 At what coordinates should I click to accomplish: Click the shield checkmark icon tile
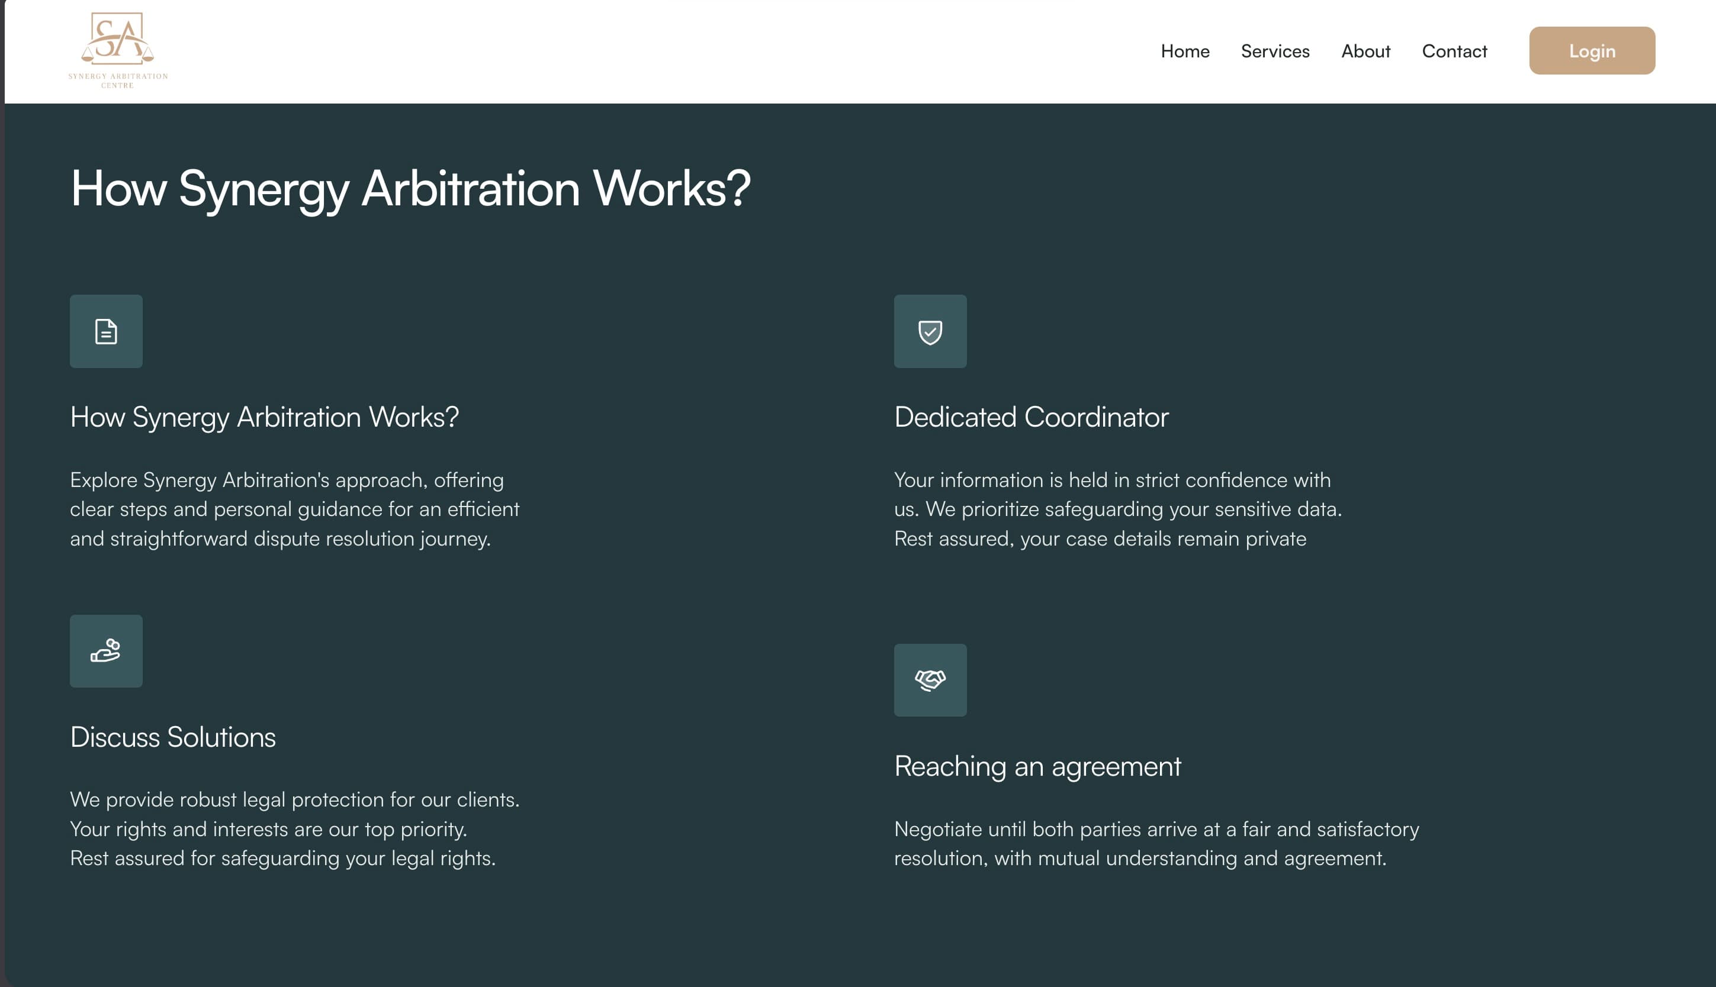tap(931, 331)
